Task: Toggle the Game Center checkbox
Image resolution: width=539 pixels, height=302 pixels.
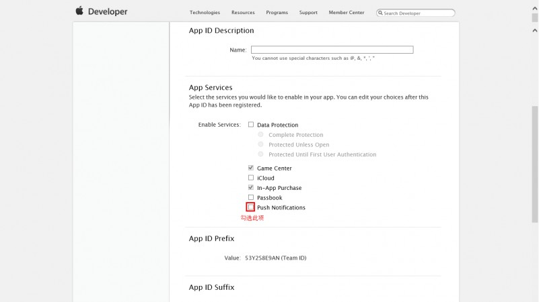Action: point(251,168)
